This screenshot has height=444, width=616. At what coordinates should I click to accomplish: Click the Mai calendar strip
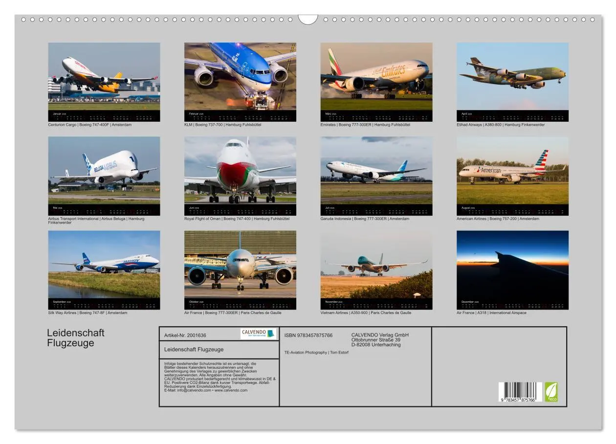pyautogui.click(x=104, y=210)
